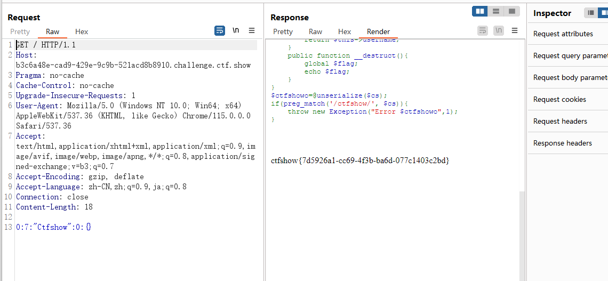Switch Request view to Hex tab
The image size is (608, 281).
82,32
